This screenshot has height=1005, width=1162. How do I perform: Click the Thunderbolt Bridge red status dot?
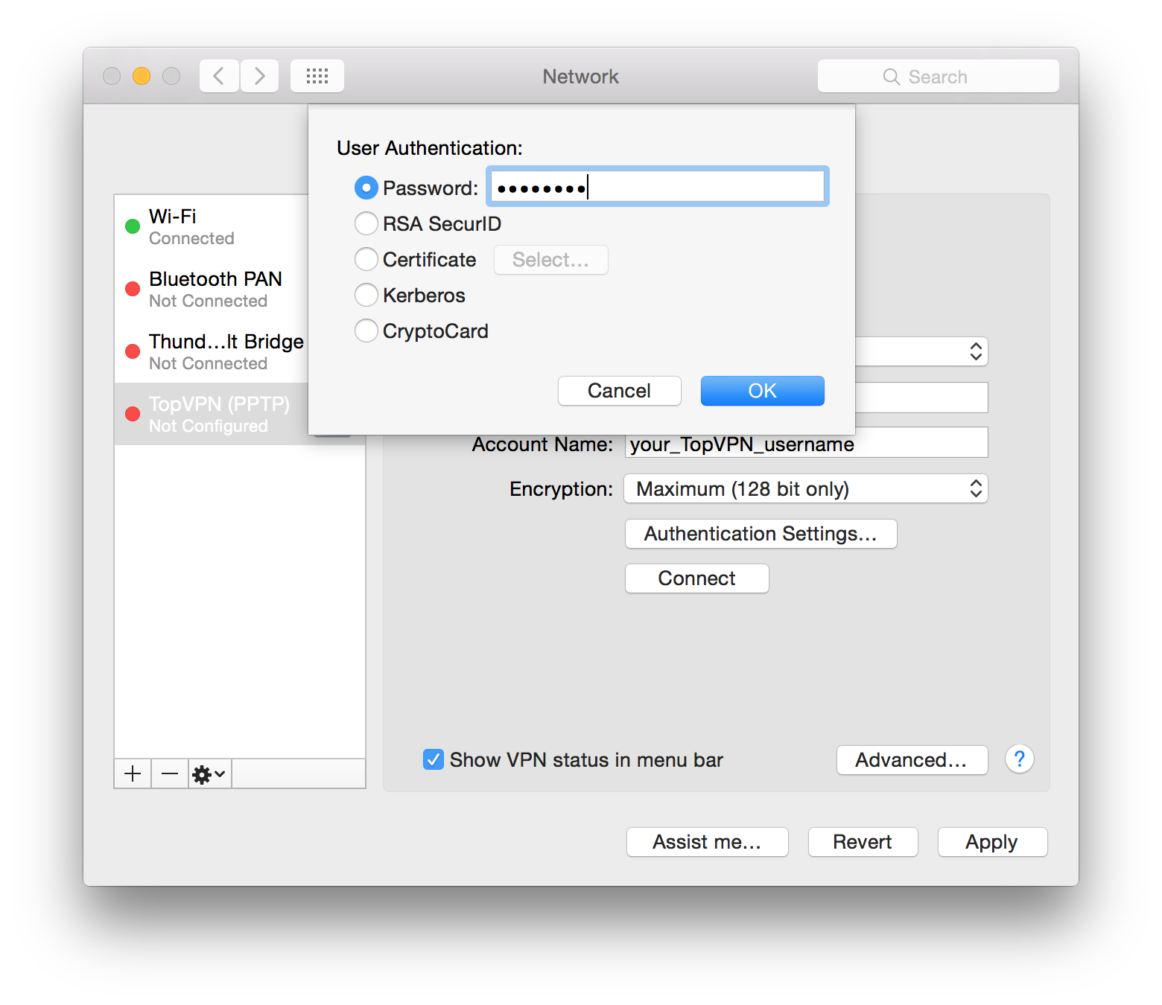[133, 351]
